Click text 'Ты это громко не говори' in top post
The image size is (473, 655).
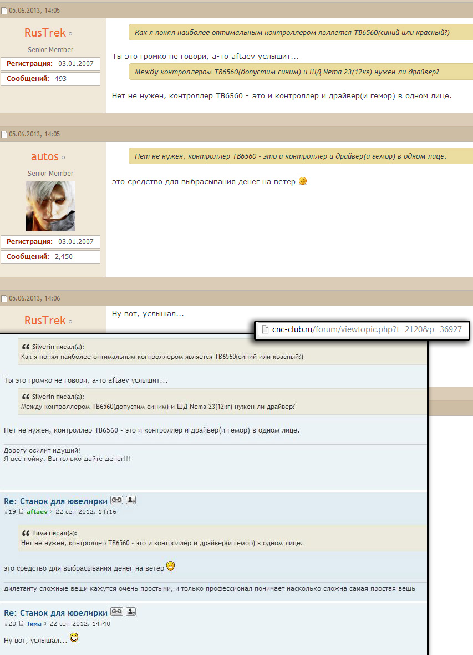159,57
